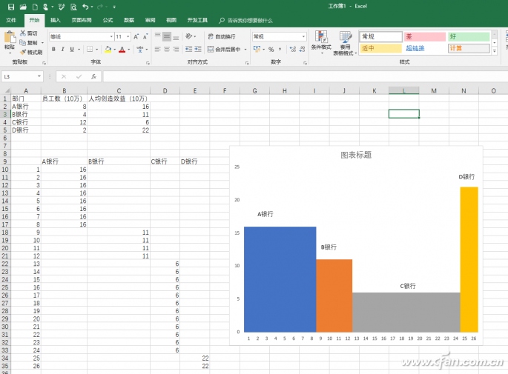Decrease font size with the small A icon
This screenshot has height=374, width=508.
[145, 36]
